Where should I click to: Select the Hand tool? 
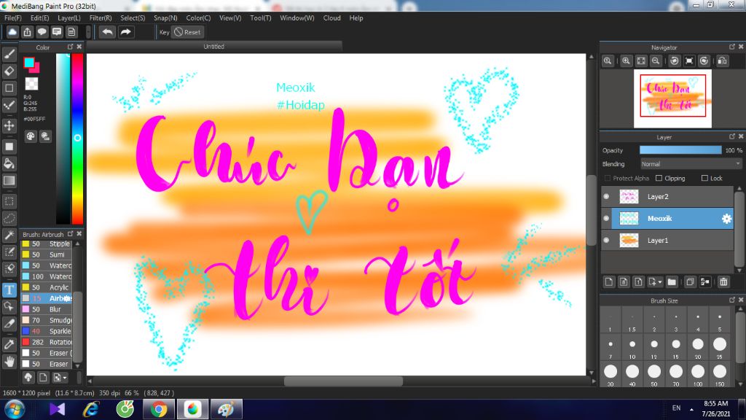pyautogui.click(x=9, y=362)
